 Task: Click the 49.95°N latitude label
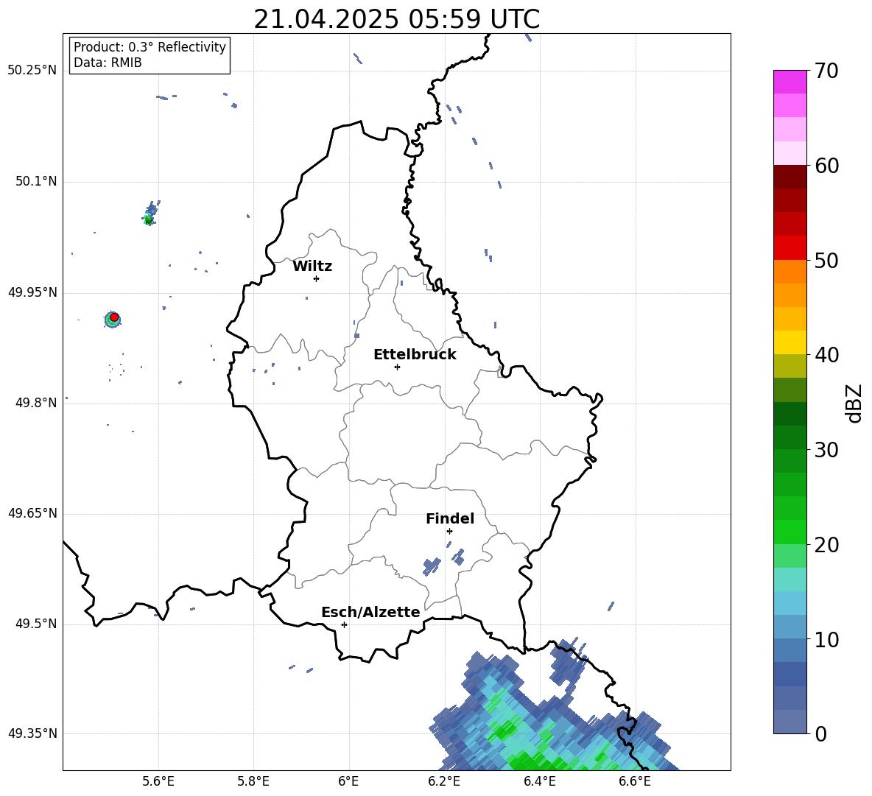coord(32,292)
